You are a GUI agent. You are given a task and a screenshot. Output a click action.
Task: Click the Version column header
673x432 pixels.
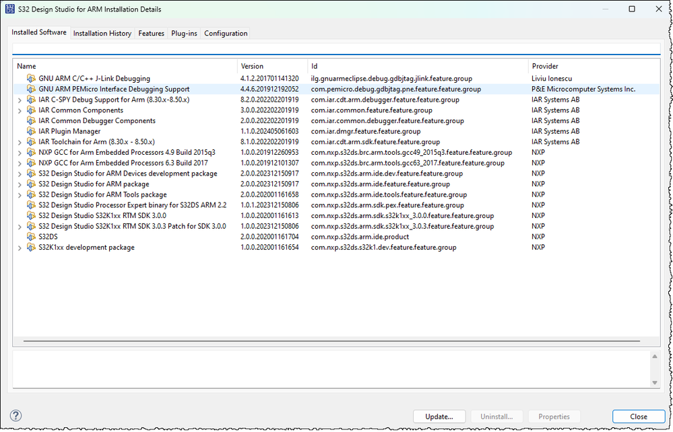point(251,66)
